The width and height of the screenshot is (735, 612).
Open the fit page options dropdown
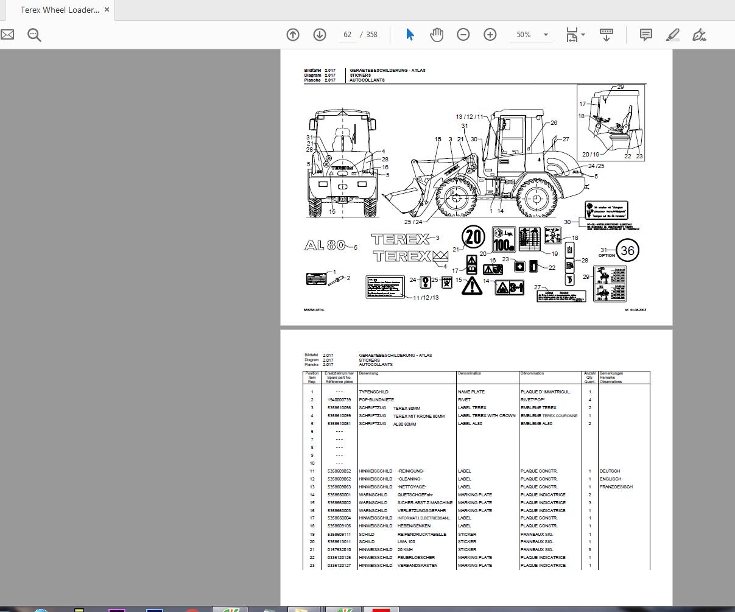coord(575,35)
